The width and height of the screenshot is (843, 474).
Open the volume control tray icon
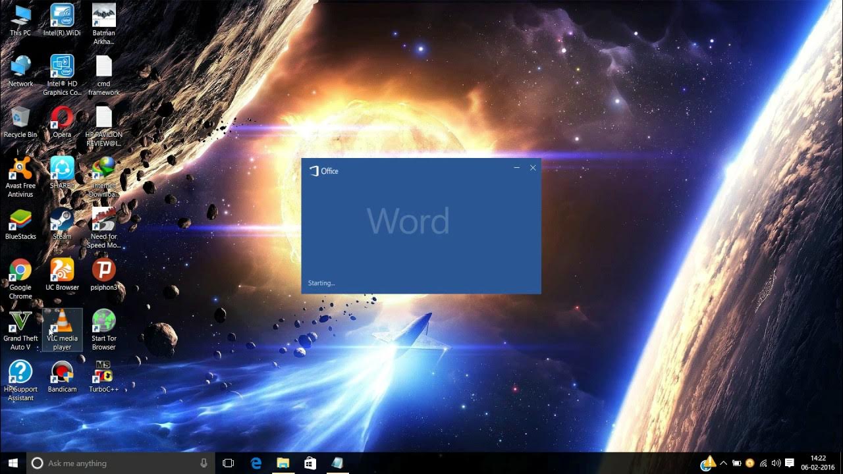click(776, 463)
